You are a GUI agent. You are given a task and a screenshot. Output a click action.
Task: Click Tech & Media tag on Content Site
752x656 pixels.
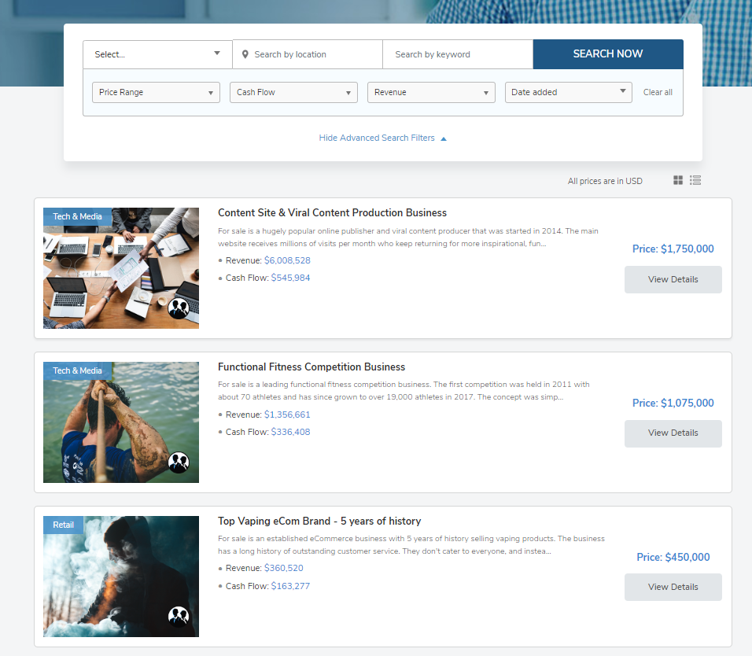pyautogui.click(x=77, y=217)
